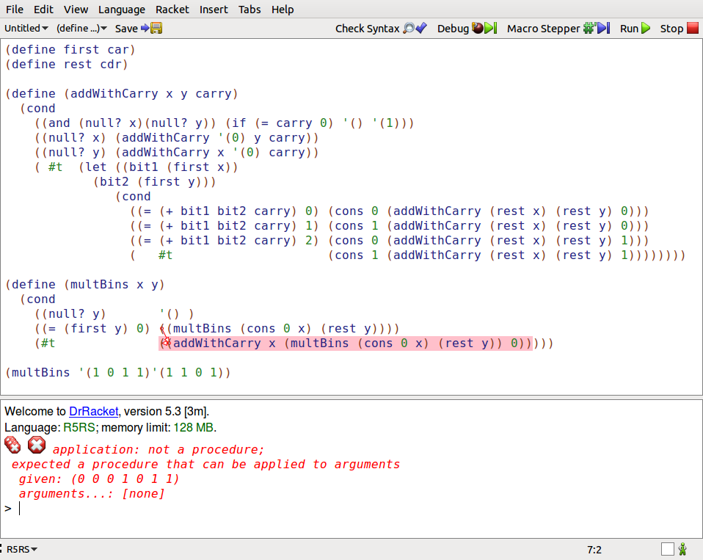This screenshot has width=703, height=560.
Task: Open the Language menu
Action: coord(121,10)
